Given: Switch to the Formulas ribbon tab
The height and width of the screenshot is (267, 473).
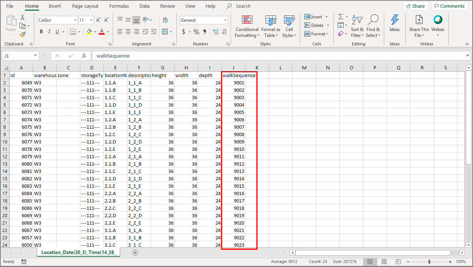Looking at the screenshot, I should pyautogui.click(x=119, y=6).
